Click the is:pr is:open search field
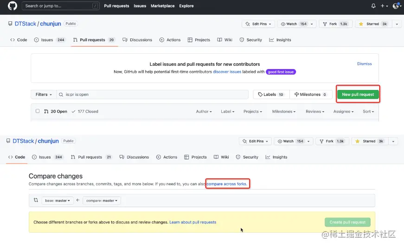 153,95
